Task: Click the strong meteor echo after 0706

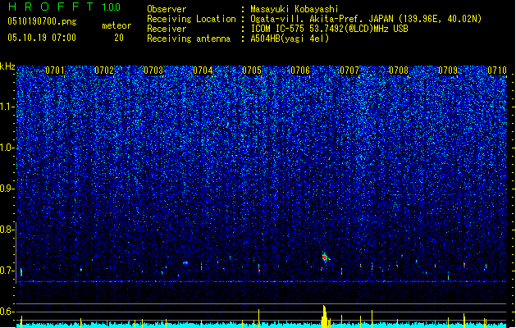Action: pos(325,257)
